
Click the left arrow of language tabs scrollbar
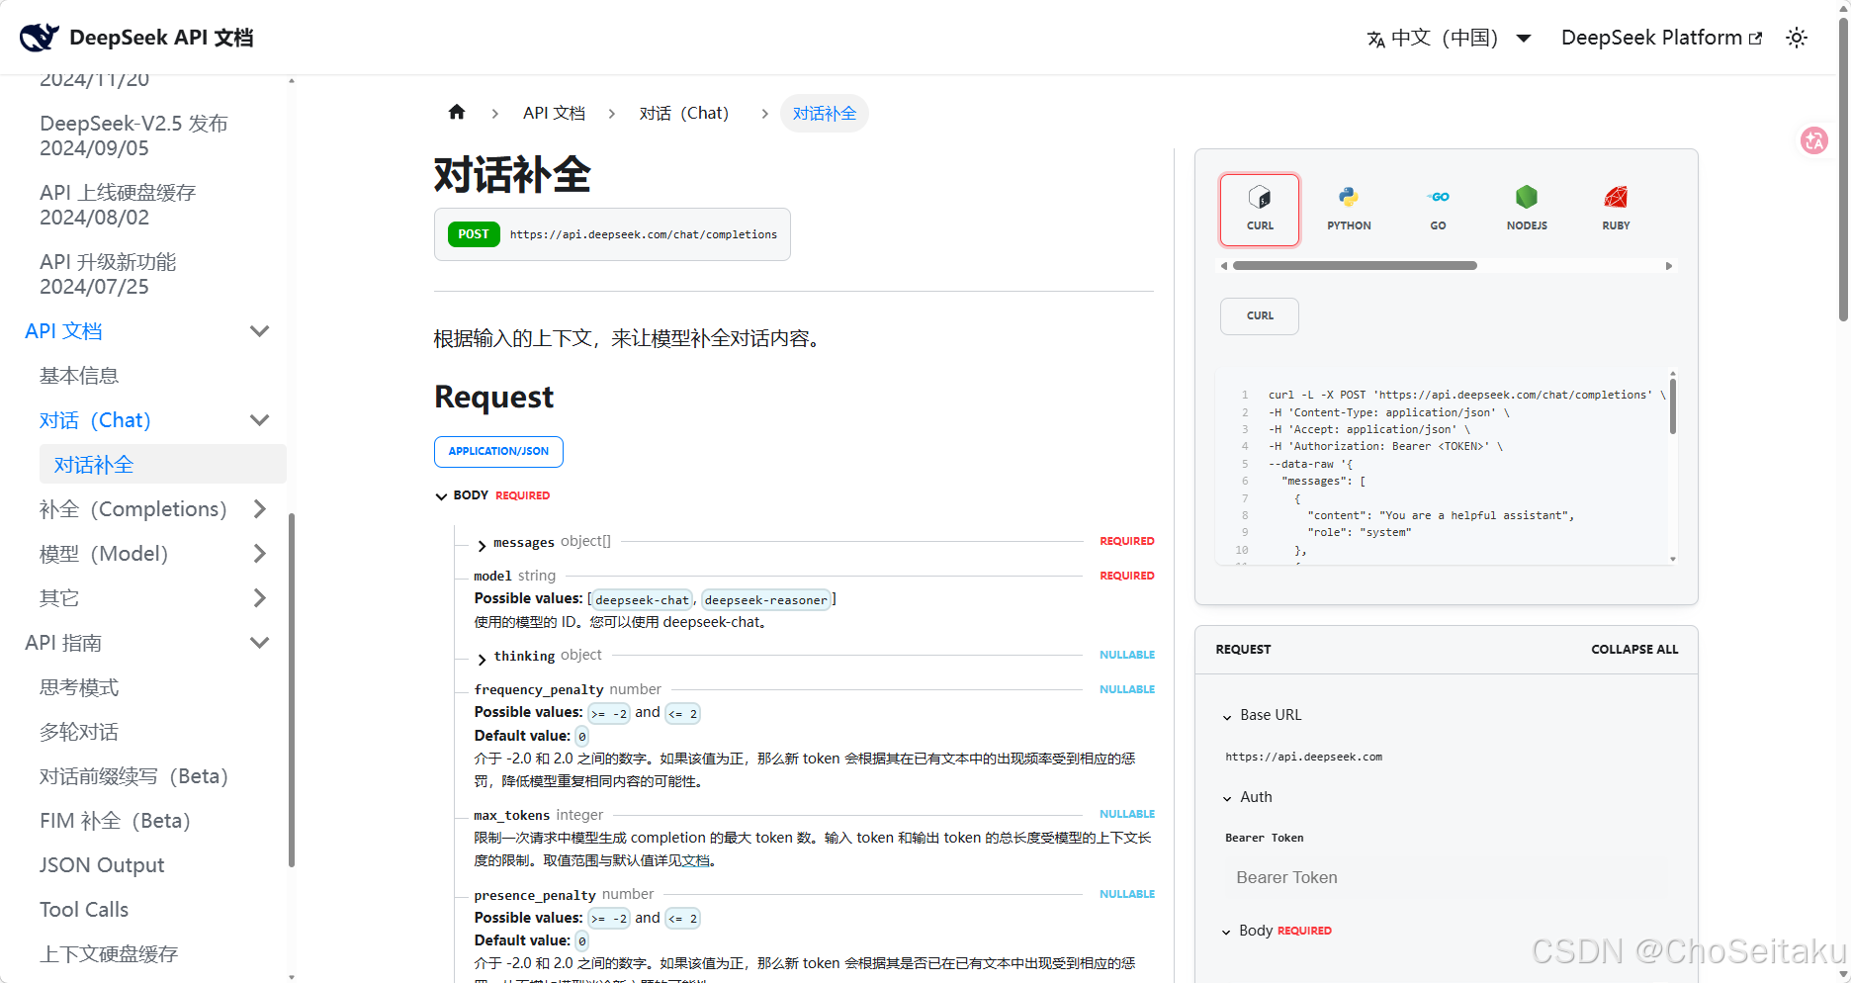(1224, 265)
